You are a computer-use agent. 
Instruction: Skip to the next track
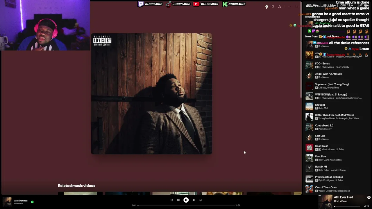pyautogui.click(x=194, y=200)
